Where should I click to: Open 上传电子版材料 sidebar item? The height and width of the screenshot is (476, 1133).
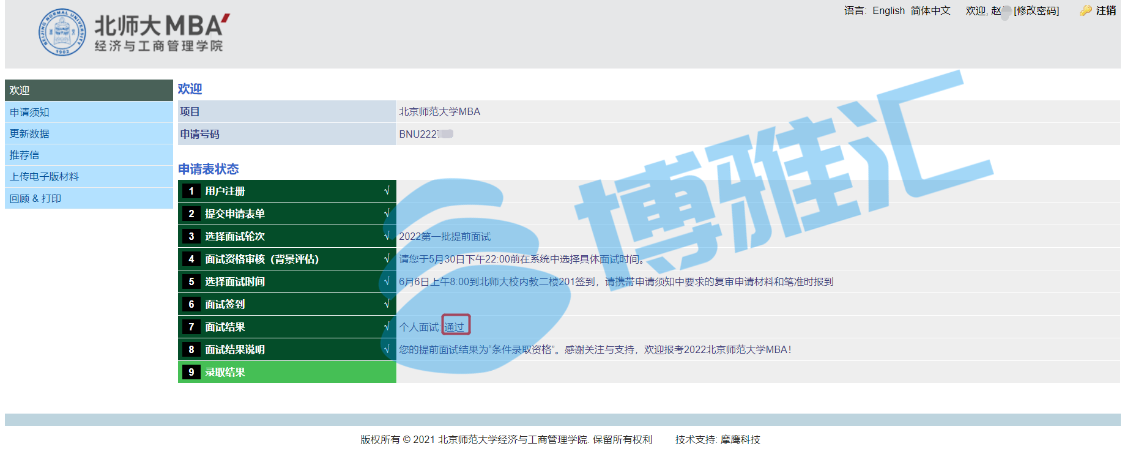point(89,176)
